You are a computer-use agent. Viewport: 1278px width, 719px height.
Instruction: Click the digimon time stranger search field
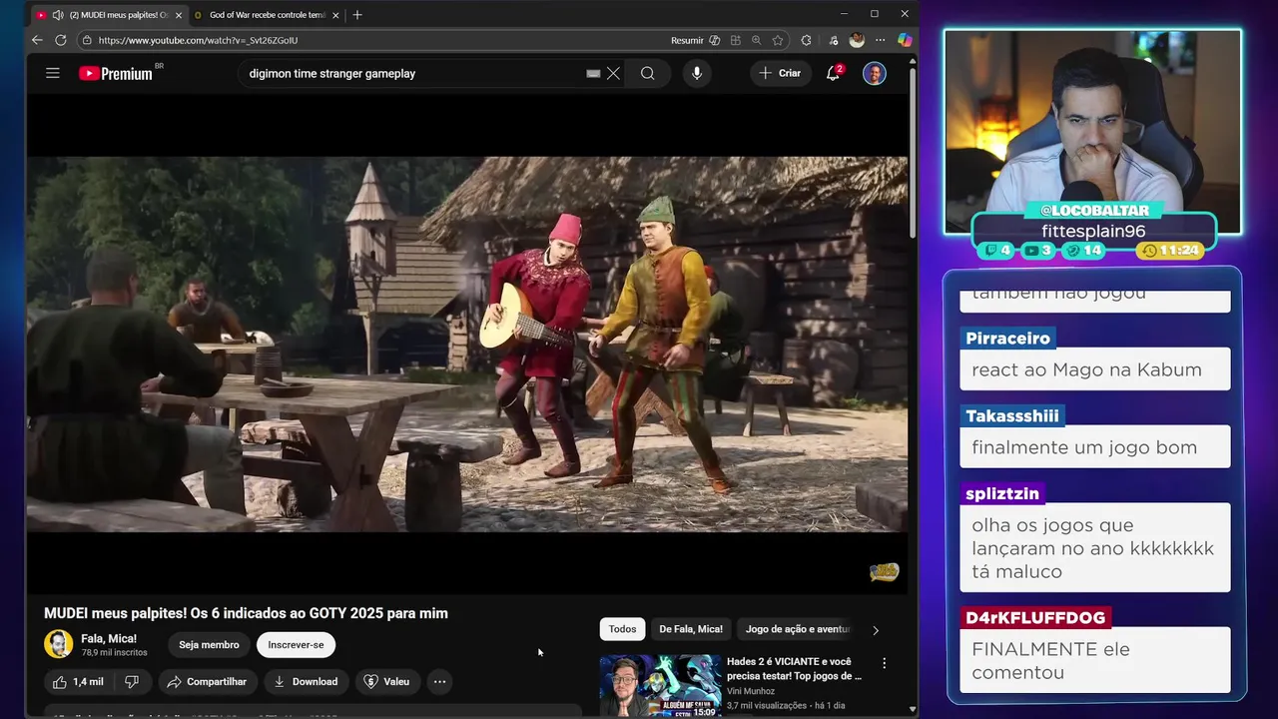(414, 73)
